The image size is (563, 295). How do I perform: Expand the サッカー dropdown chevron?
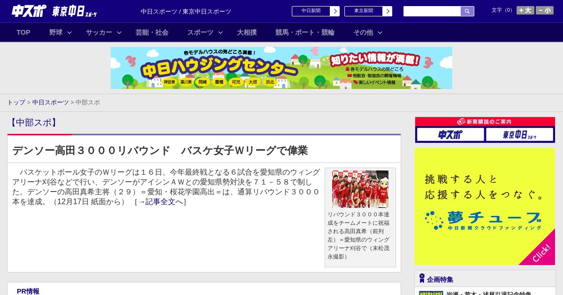(119, 32)
